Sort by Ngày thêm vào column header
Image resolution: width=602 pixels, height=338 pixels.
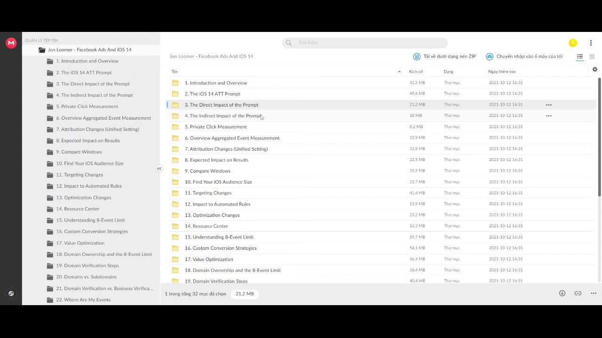502,72
